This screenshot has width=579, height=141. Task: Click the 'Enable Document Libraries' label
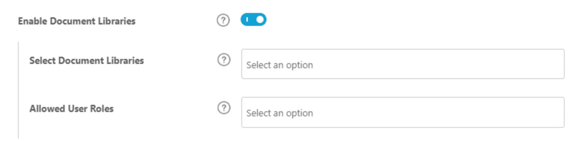(77, 21)
